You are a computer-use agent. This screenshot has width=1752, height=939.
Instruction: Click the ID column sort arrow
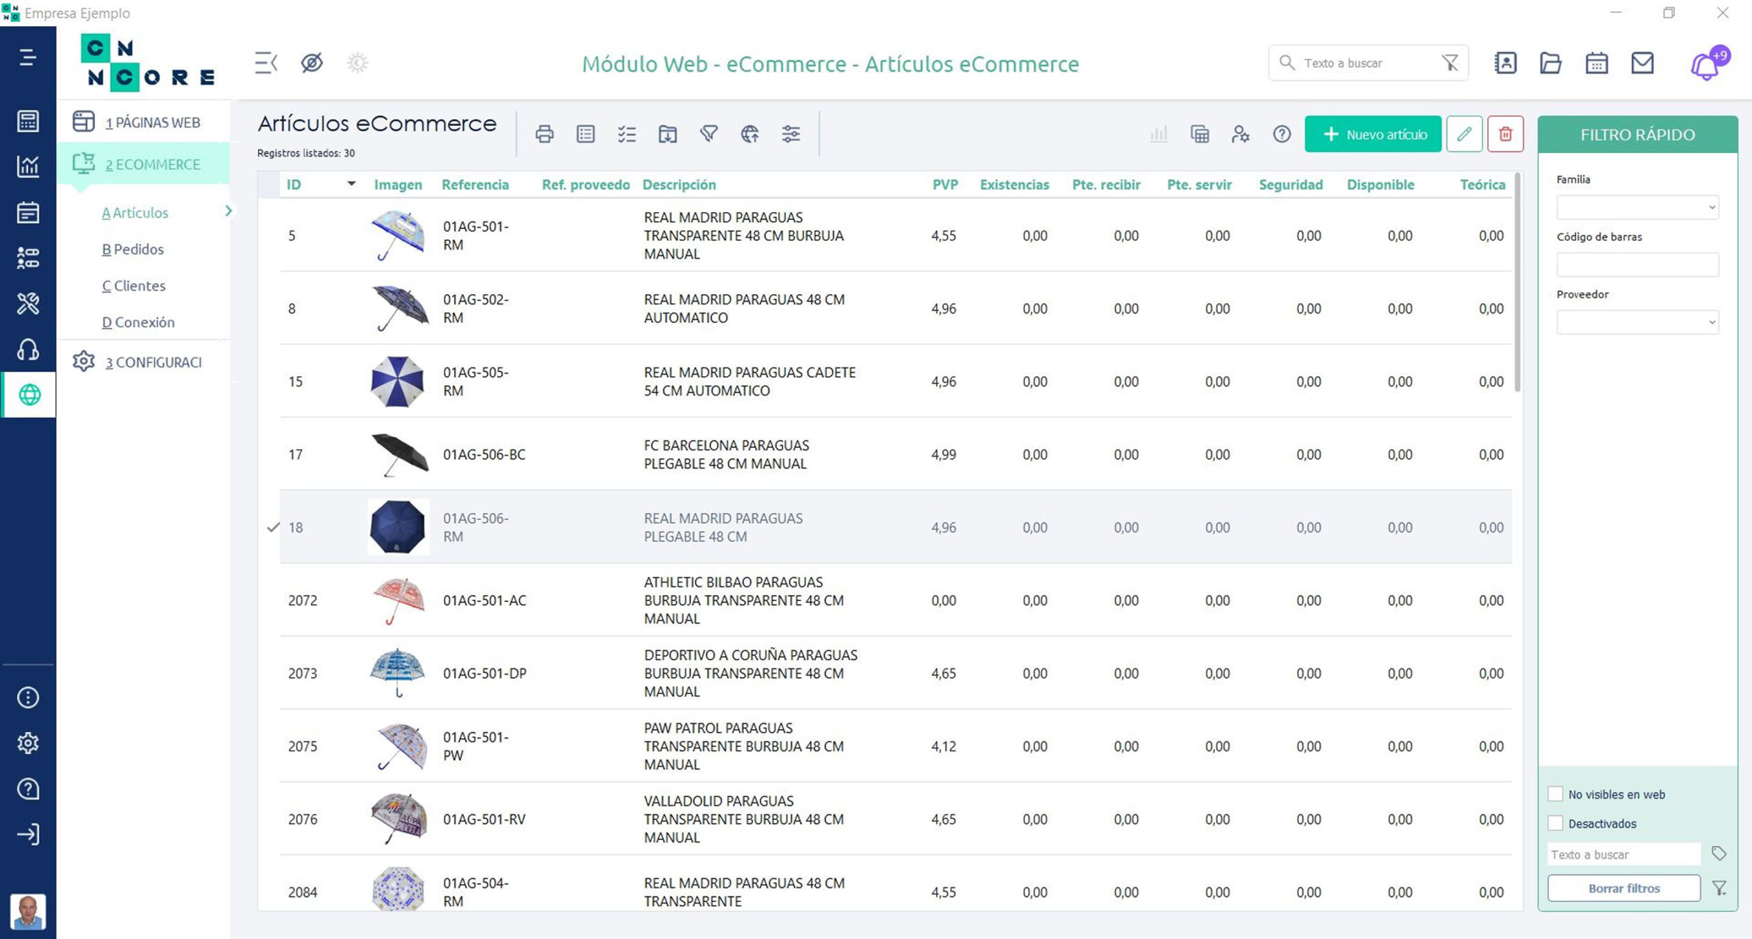pyautogui.click(x=351, y=184)
